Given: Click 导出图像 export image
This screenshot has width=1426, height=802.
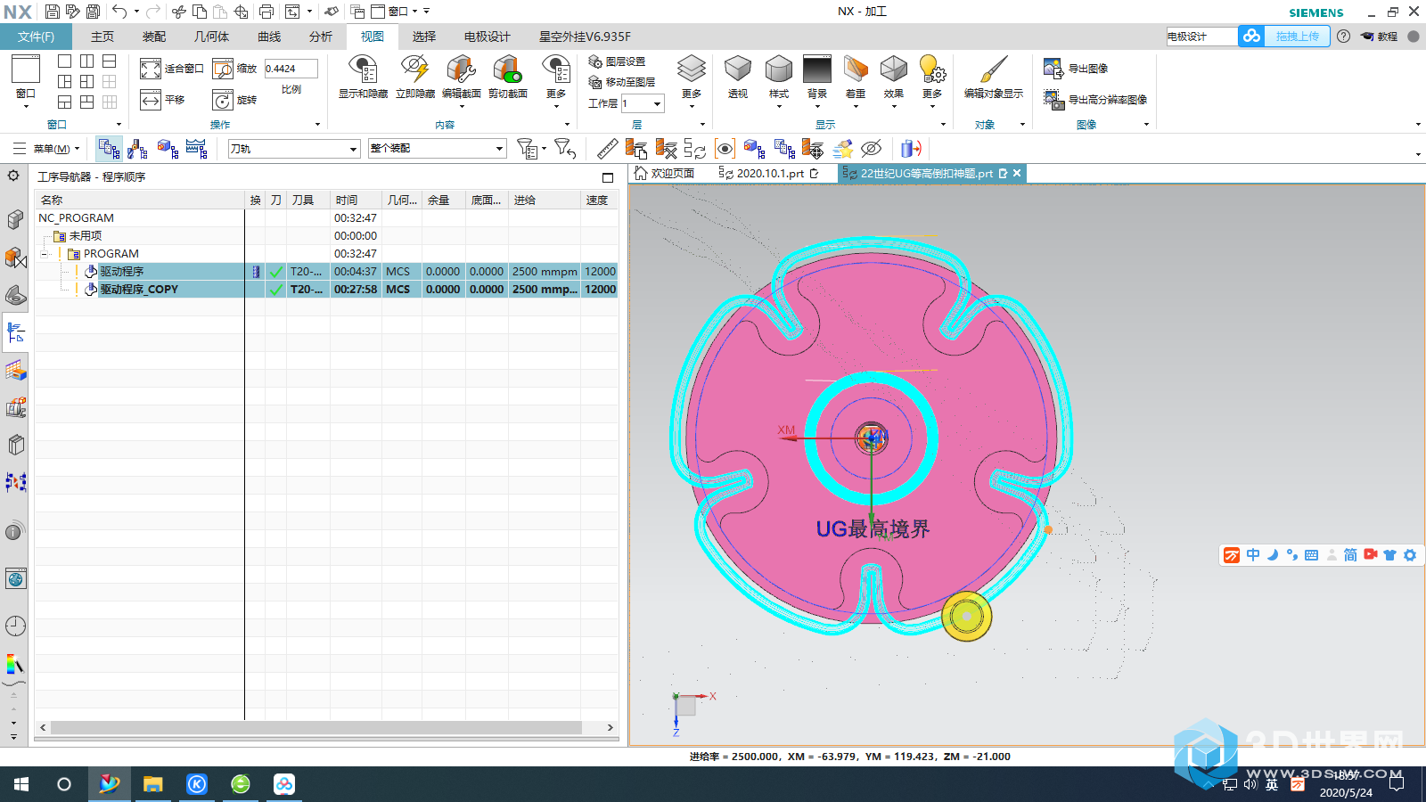Looking at the screenshot, I should click(x=1077, y=69).
